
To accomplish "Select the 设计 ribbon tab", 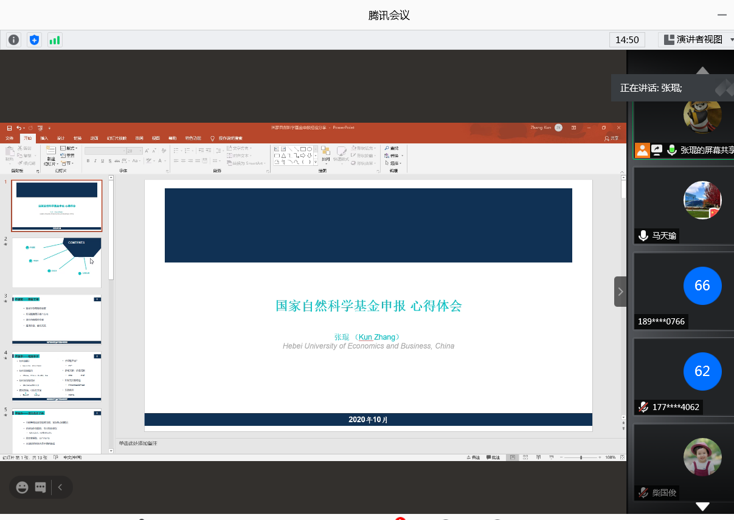I will [61, 138].
